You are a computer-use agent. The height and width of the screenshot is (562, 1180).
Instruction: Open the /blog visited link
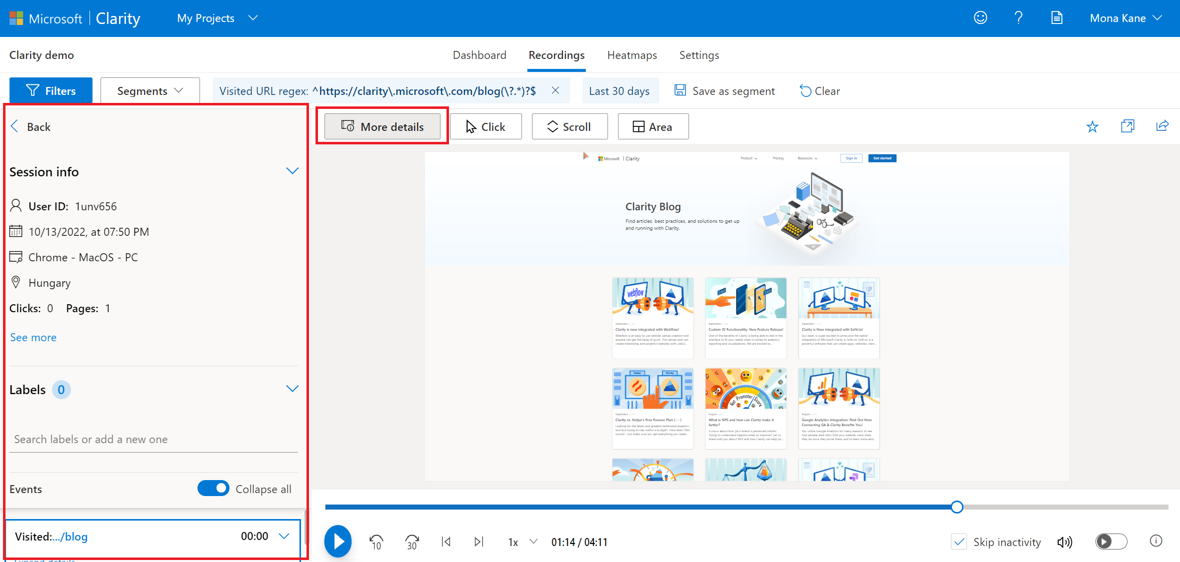pyautogui.click(x=69, y=537)
